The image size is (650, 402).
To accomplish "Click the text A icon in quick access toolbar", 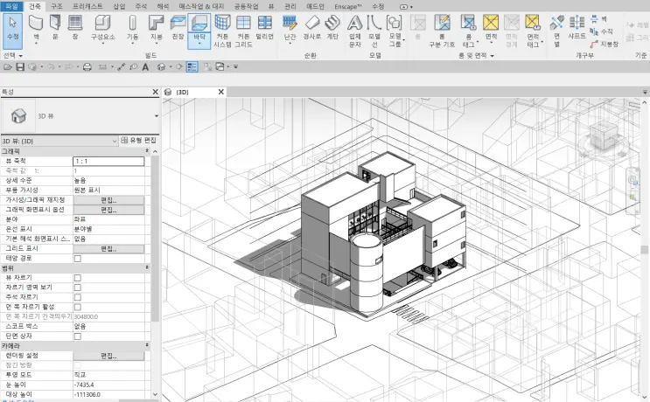I will [145, 66].
